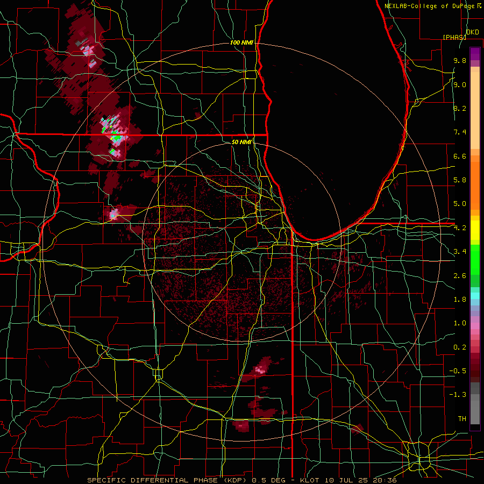The height and width of the screenshot is (484, 484).
Task: Select the bright green band on the color scale
Action: coord(475,260)
